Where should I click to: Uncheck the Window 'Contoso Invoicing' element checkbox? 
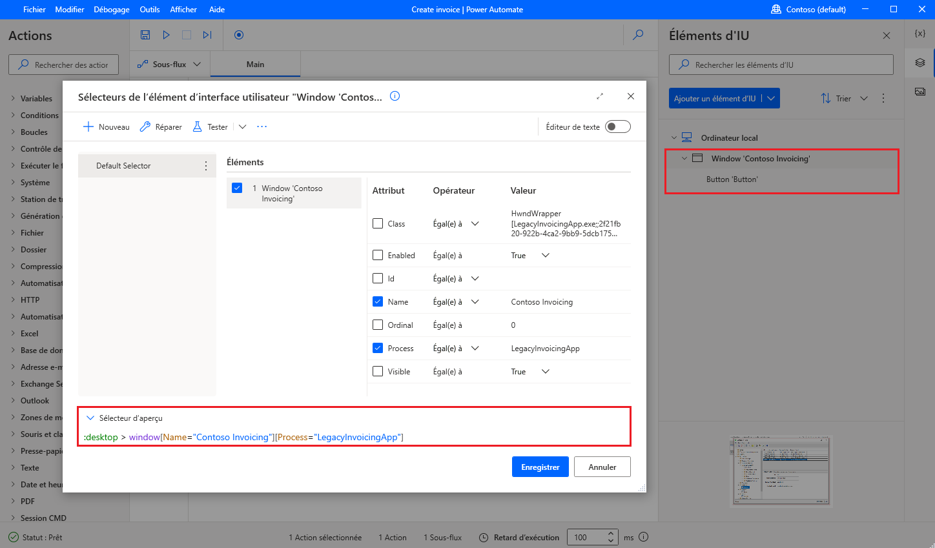pyautogui.click(x=237, y=188)
